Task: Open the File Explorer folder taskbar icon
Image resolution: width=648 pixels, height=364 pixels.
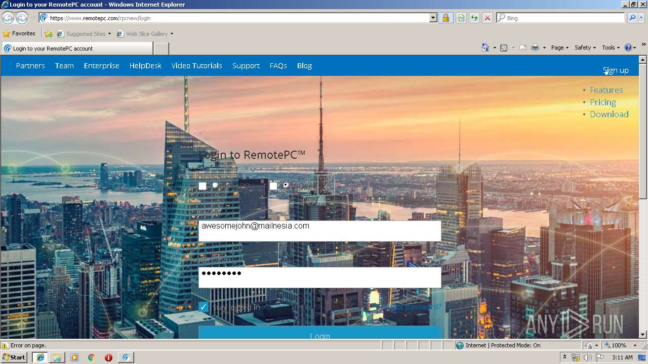Action: [57, 357]
